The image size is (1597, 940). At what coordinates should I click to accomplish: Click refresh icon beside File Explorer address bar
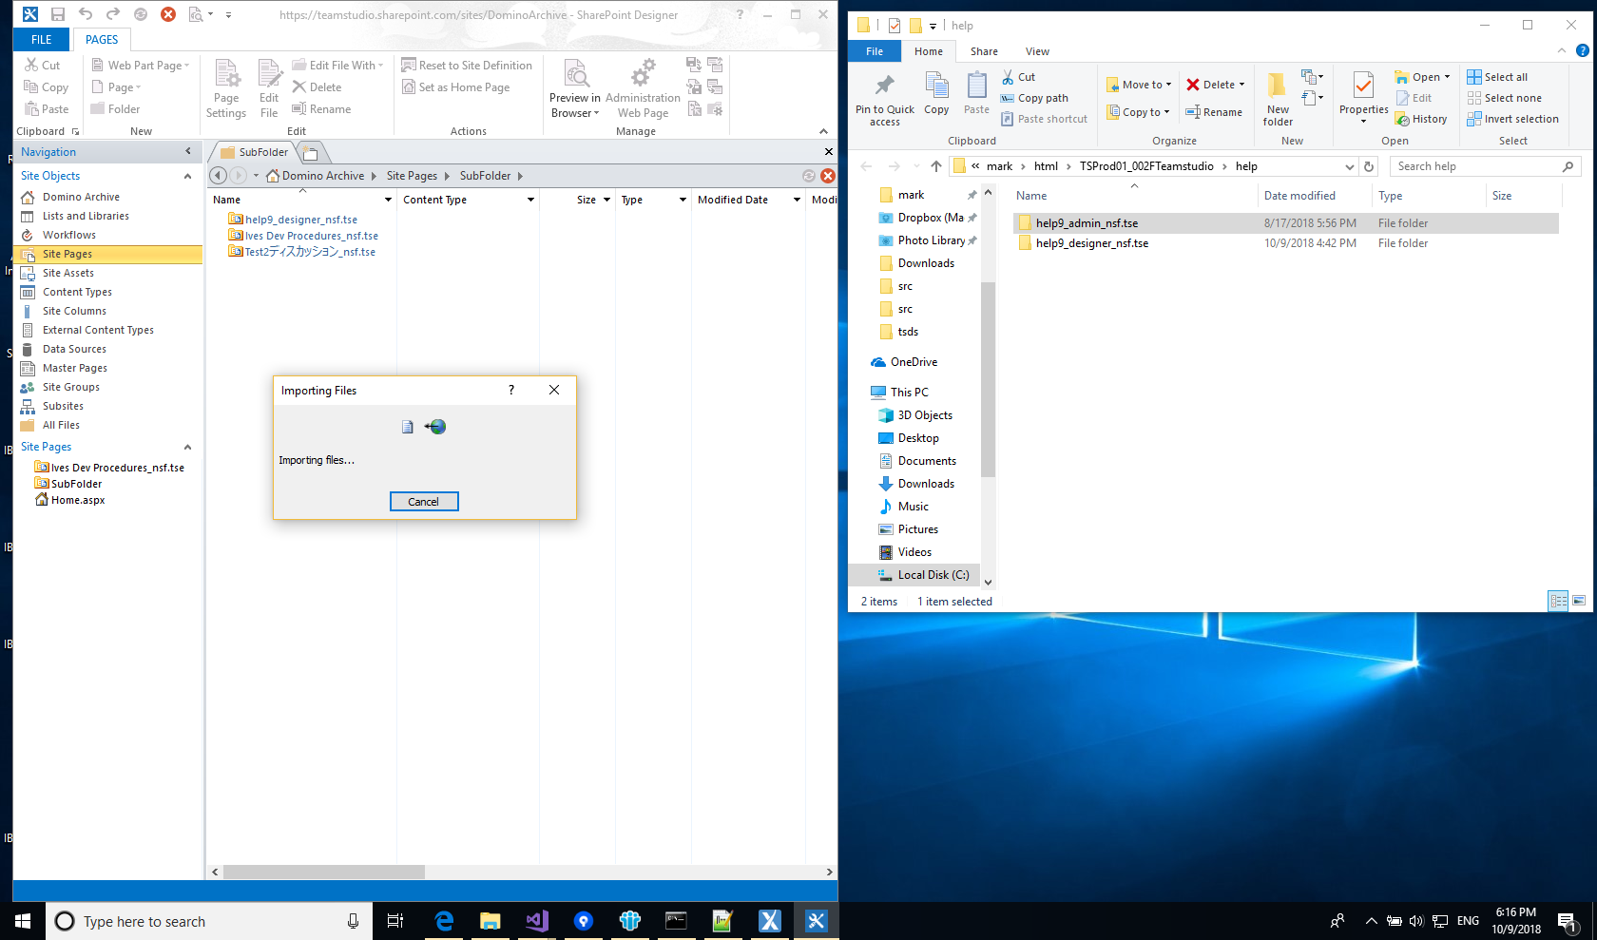tap(1369, 166)
